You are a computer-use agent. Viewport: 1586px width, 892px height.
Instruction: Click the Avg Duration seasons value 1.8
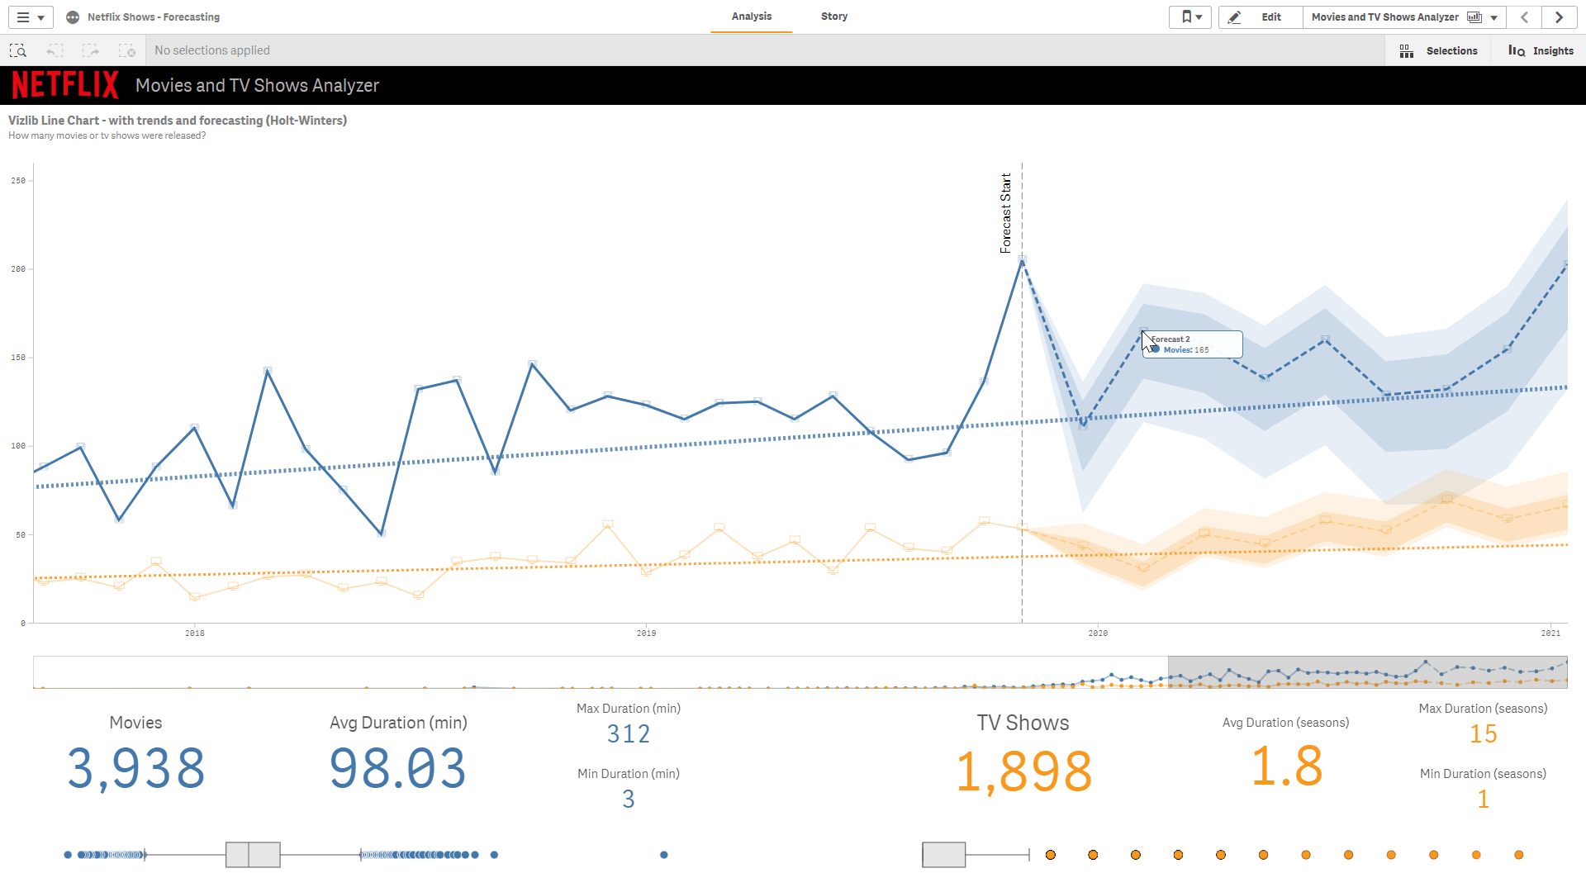pos(1286,766)
